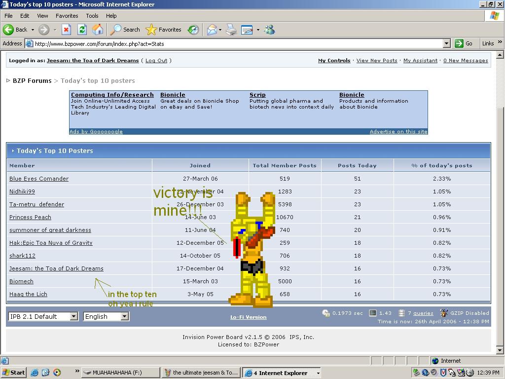Click in the Address URL field
The image size is (505, 379).
(x=237, y=43)
